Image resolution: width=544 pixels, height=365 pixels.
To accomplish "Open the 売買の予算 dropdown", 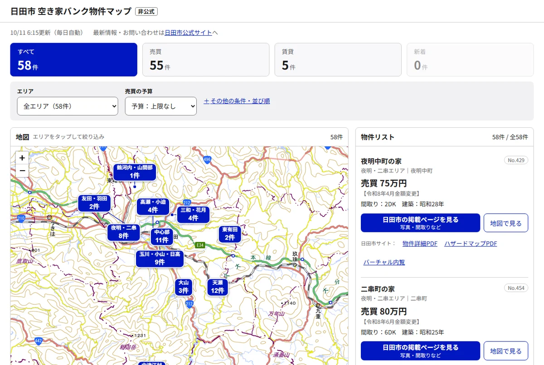I will click(161, 106).
